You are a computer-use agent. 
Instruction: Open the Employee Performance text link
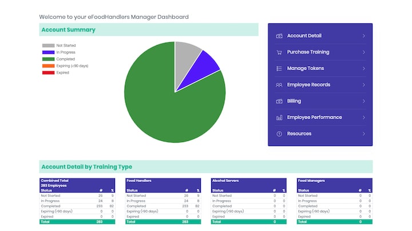[x=314, y=117]
